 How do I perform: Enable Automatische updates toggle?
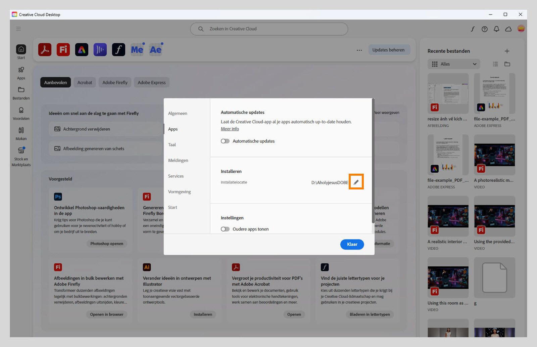click(x=225, y=141)
